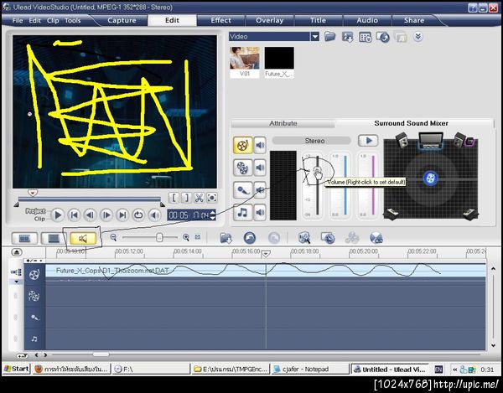The width and height of the screenshot is (503, 393).
Task: Mute the Overlay Track speaker toggle
Action: click(x=260, y=168)
